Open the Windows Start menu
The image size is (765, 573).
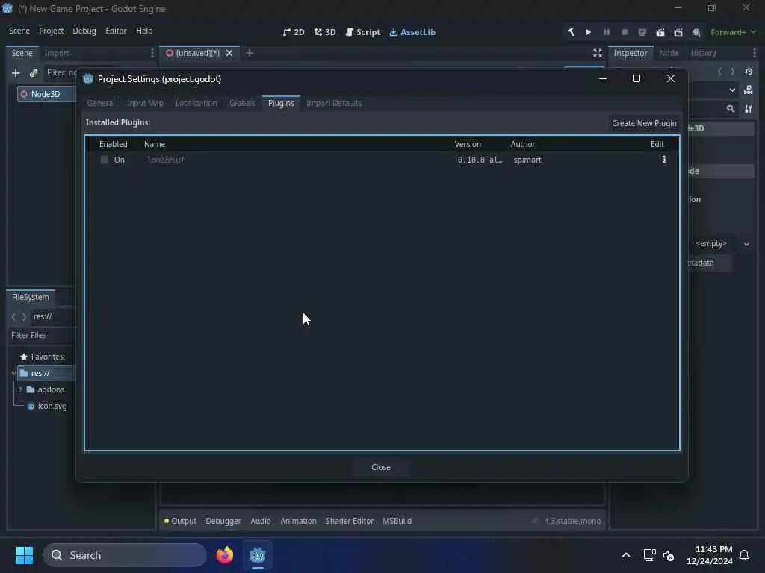point(24,555)
